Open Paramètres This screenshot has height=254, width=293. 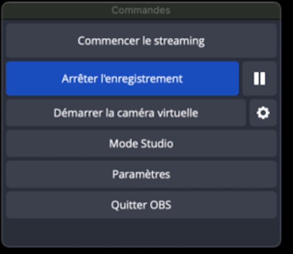[141, 174]
